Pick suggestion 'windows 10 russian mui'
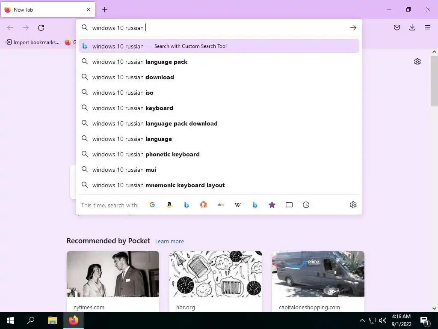This screenshot has width=438, height=329. click(219, 170)
